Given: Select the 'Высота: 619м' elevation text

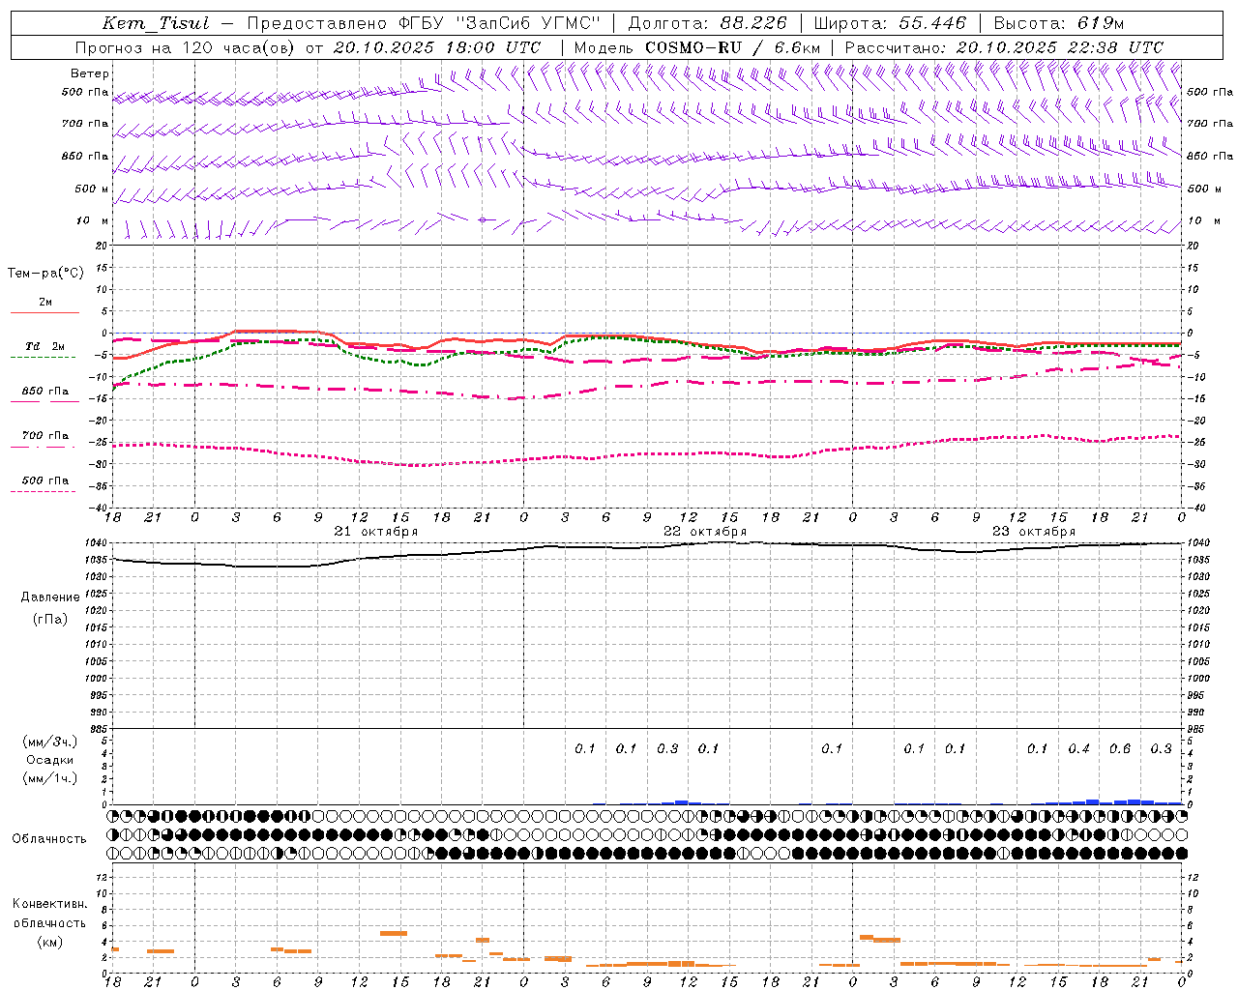Looking at the screenshot, I should click(x=1059, y=23).
